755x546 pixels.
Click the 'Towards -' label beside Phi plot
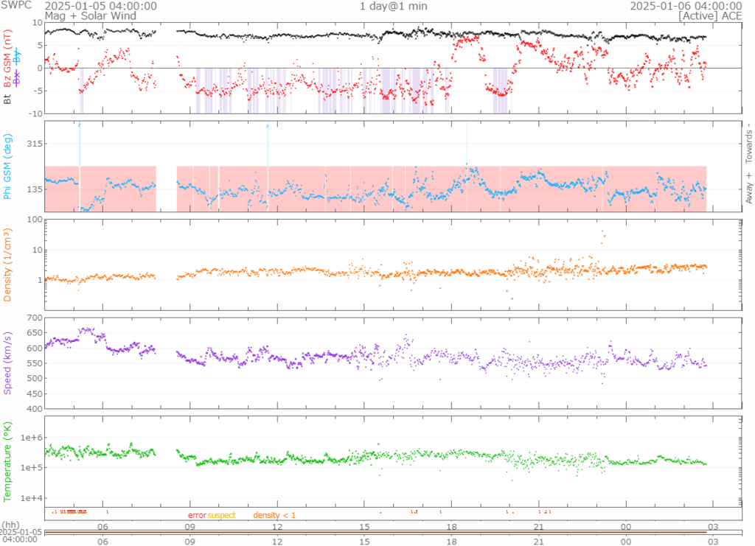tap(748, 141)
